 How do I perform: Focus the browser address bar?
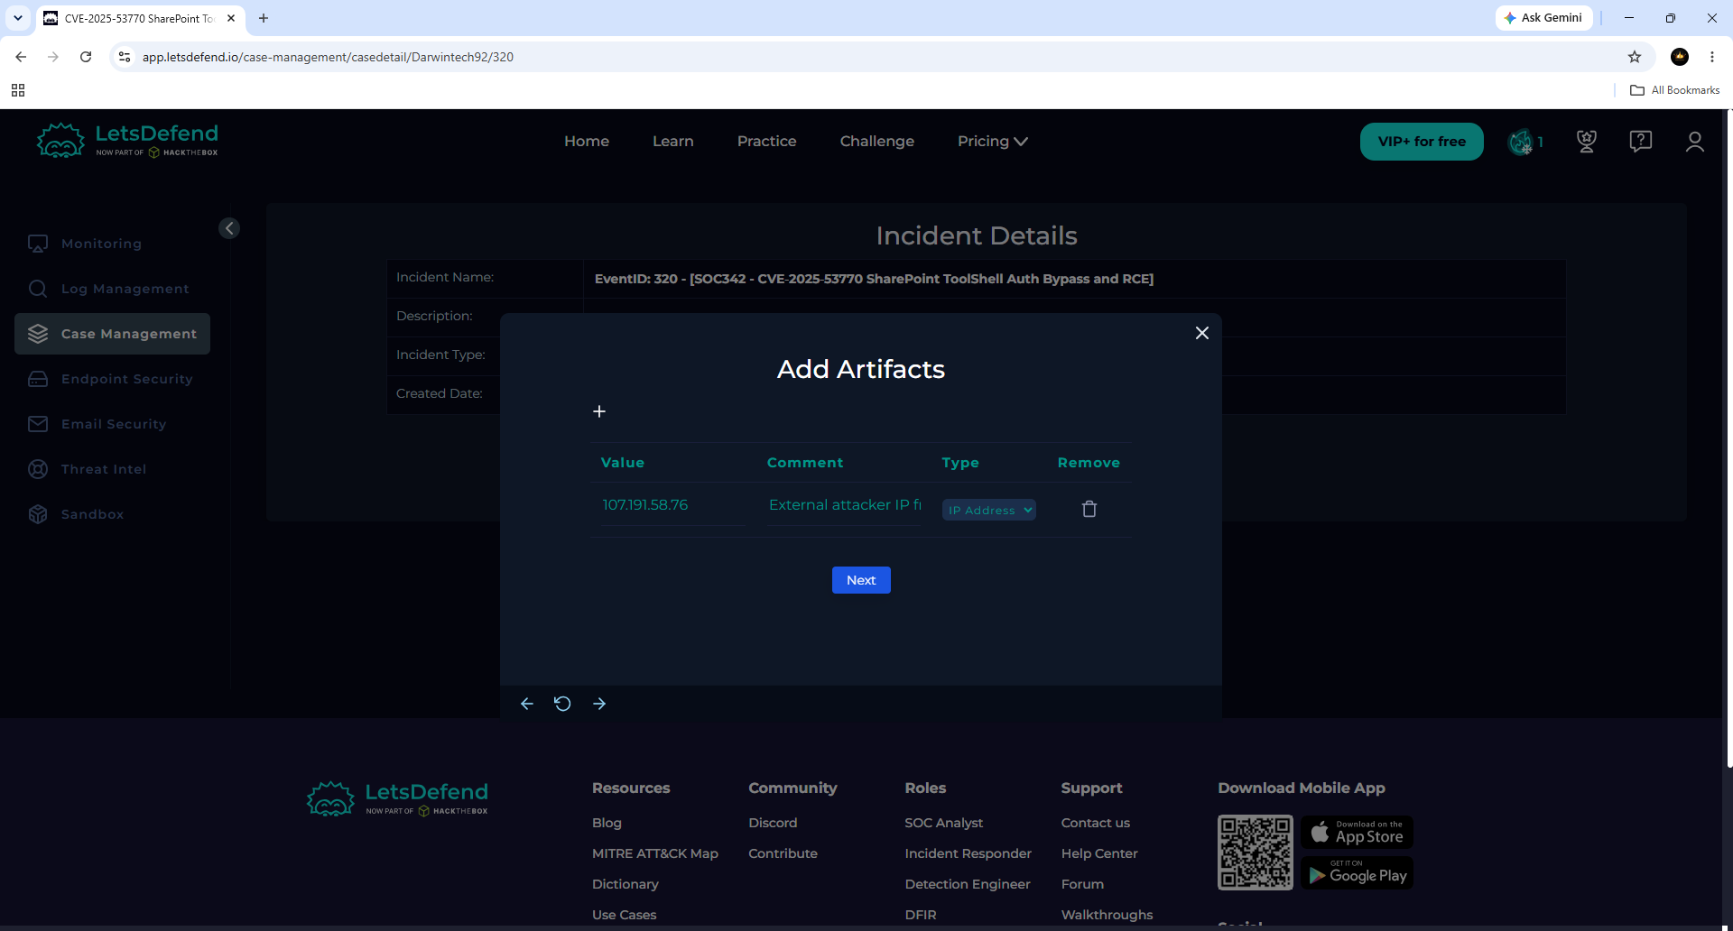point(876,57)
